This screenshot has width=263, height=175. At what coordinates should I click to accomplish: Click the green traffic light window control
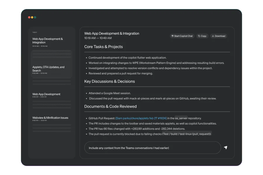point(35,17)
